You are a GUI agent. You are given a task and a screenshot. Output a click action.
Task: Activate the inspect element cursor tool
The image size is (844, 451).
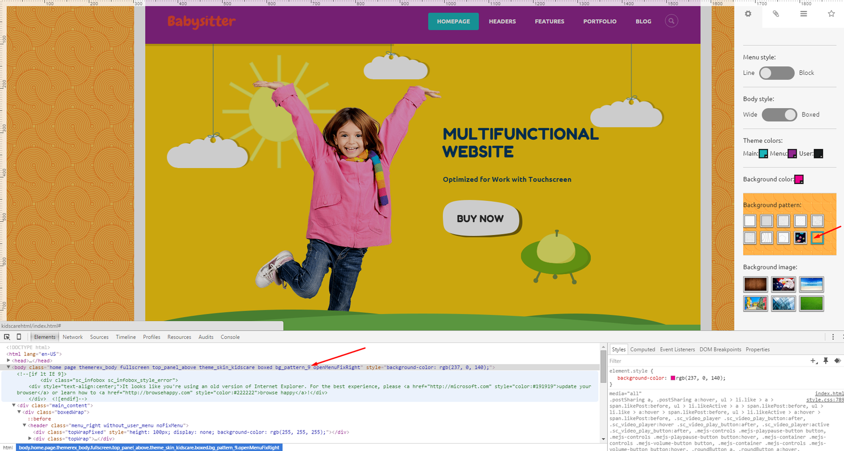click(x=7, y=337)
